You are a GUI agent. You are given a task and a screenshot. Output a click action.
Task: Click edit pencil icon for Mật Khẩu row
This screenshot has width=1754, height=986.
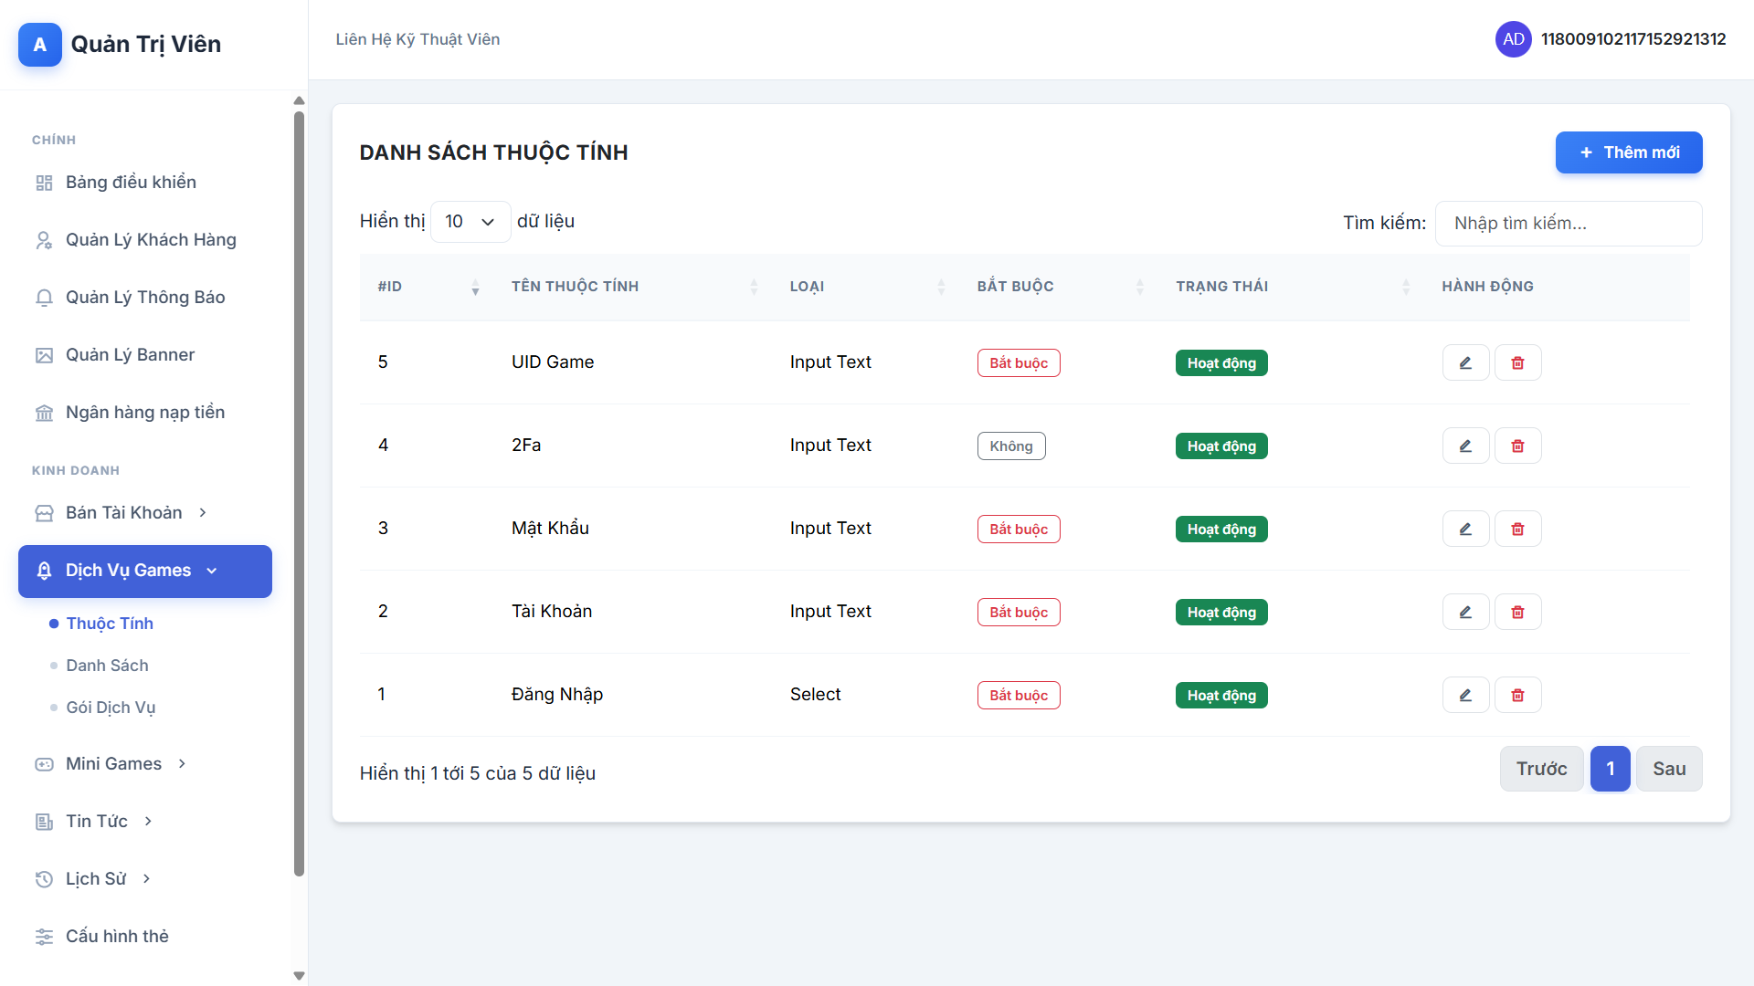1465,529
